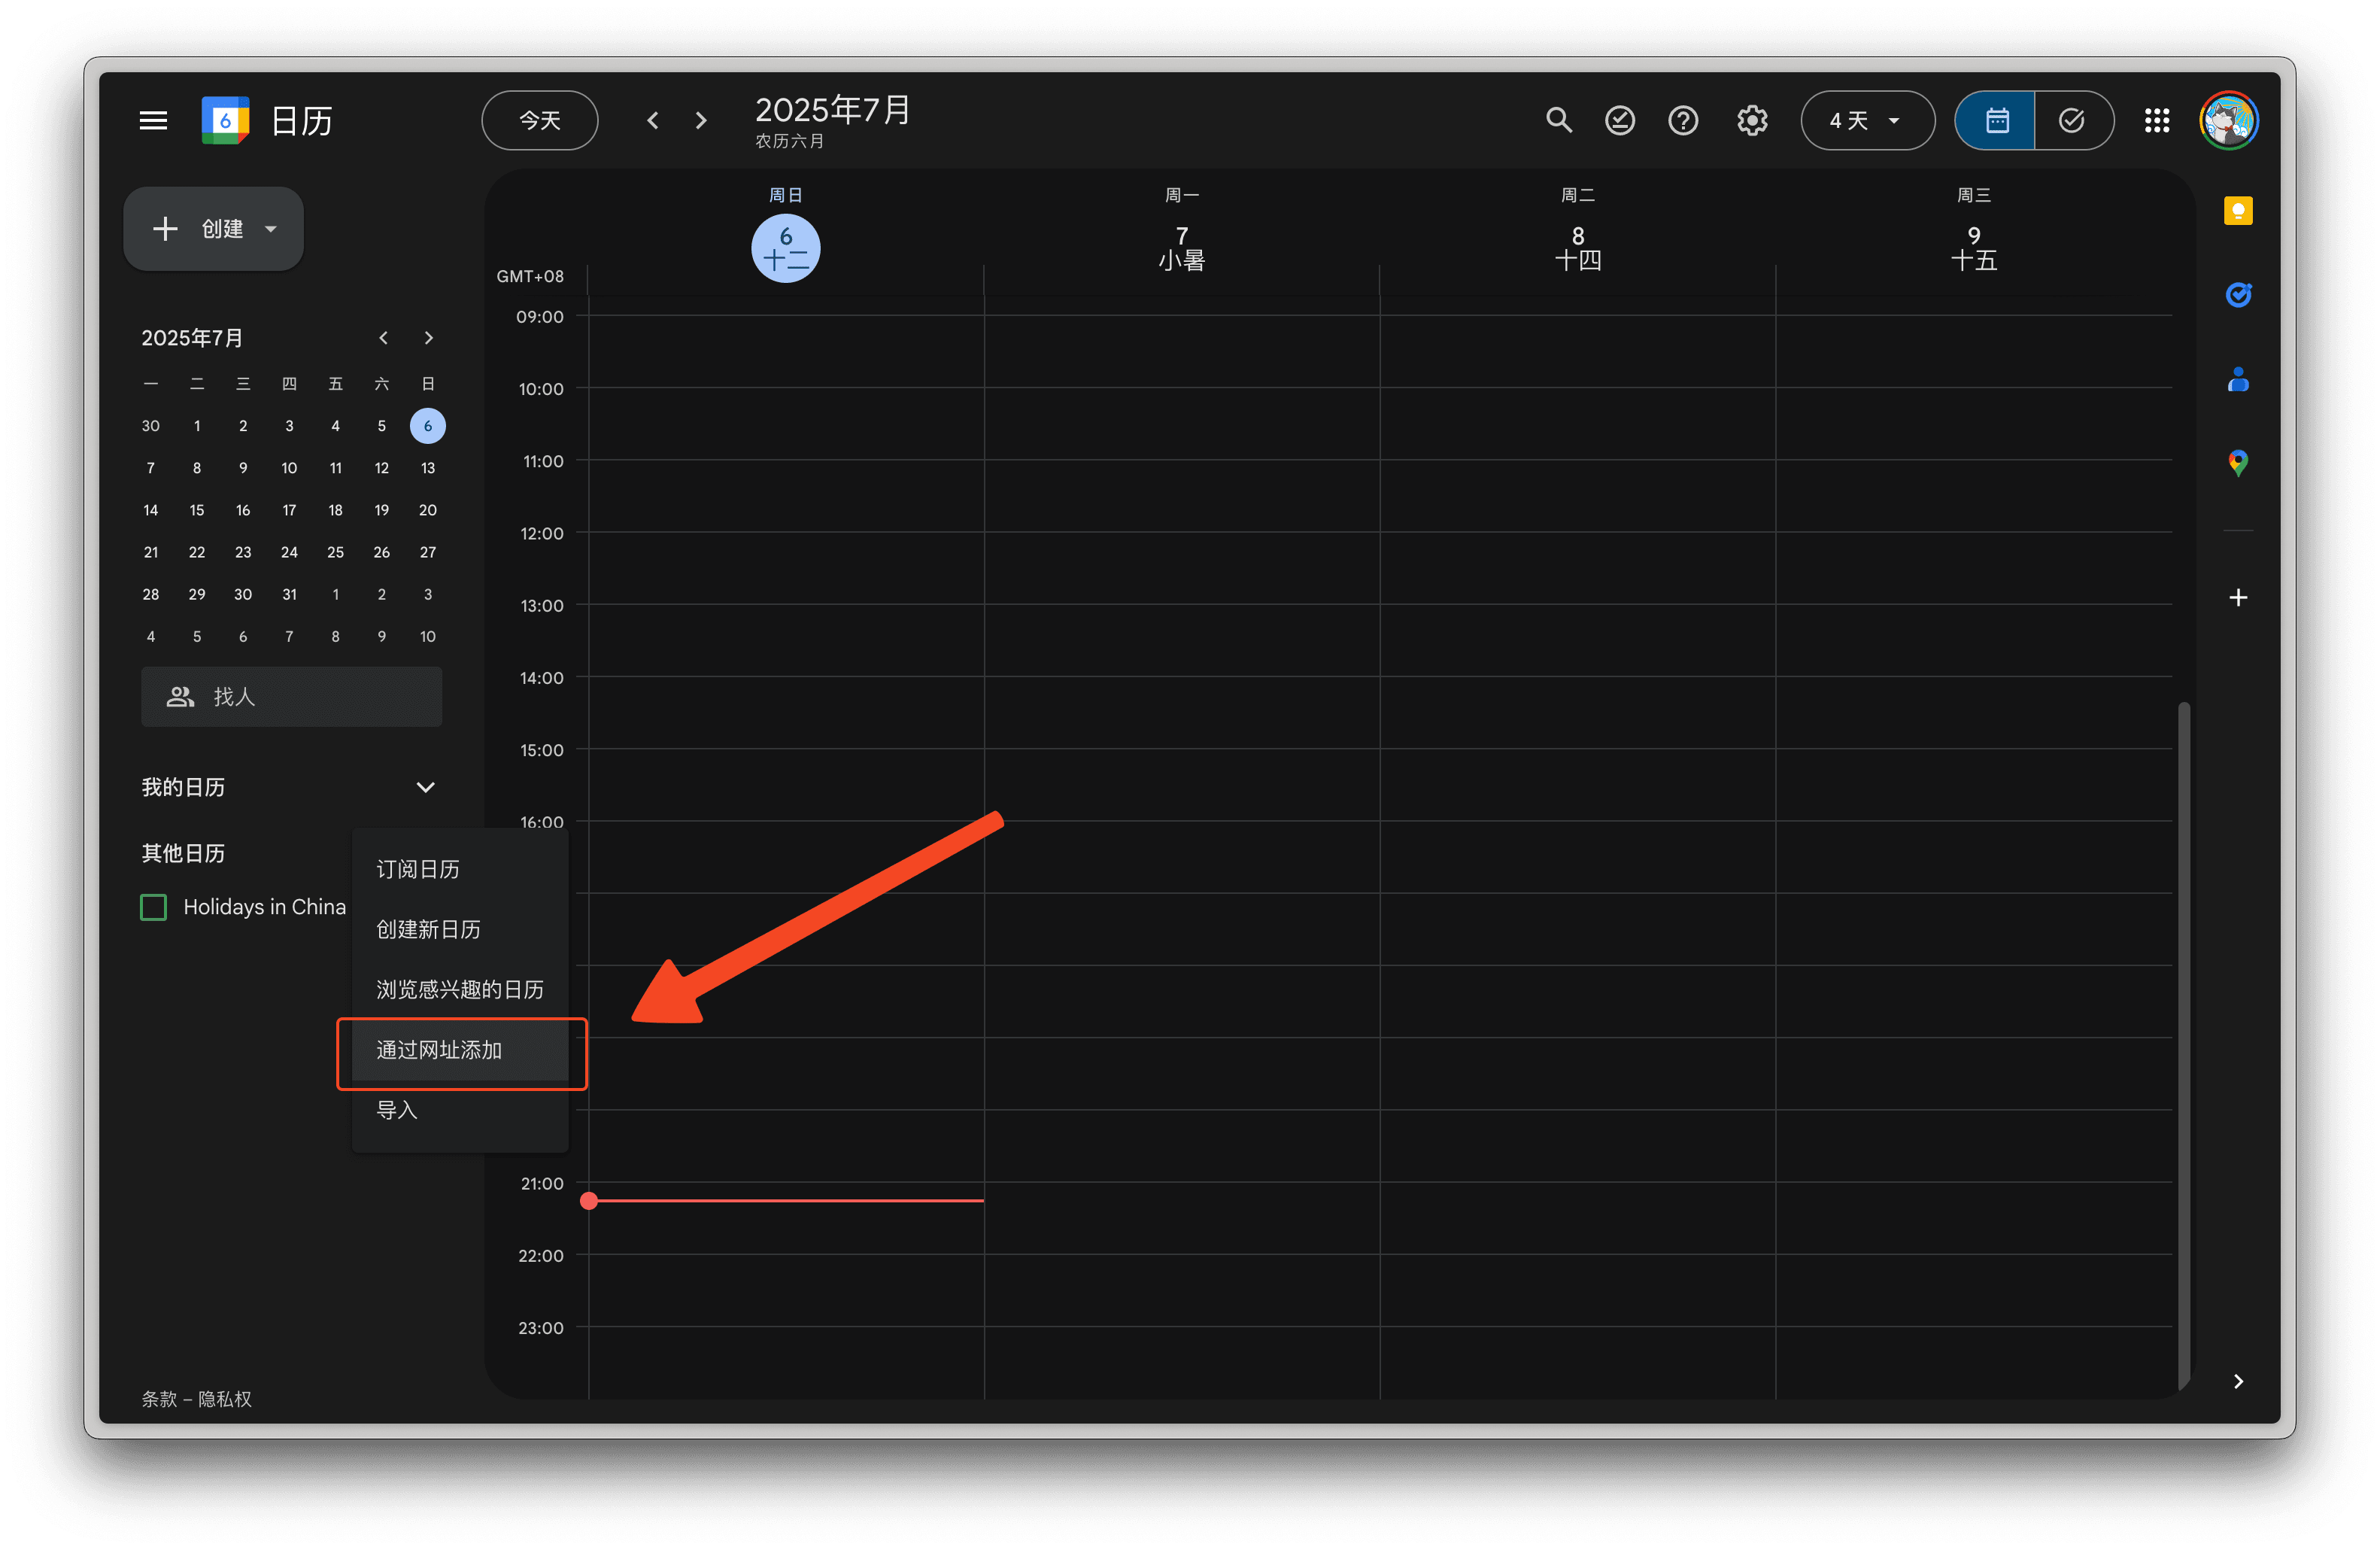The image size is (2380, 1550).
Task: Open the 隐私权 footer link
Action: [225, 1398]
